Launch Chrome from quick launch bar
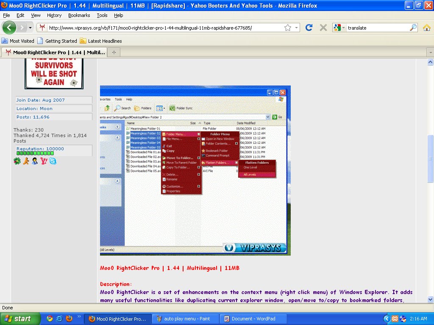This screenshot has height=325, width=434. pyautogui.click(x=50, y=318)
